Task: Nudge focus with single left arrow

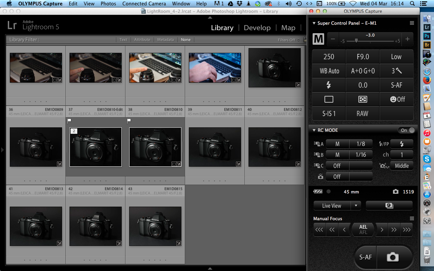Action: click(x=344, y=230)
